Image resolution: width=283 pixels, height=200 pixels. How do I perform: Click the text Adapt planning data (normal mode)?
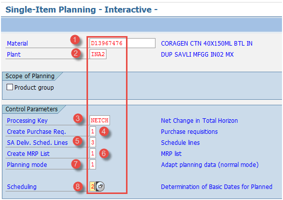click(x=209, y=165)
